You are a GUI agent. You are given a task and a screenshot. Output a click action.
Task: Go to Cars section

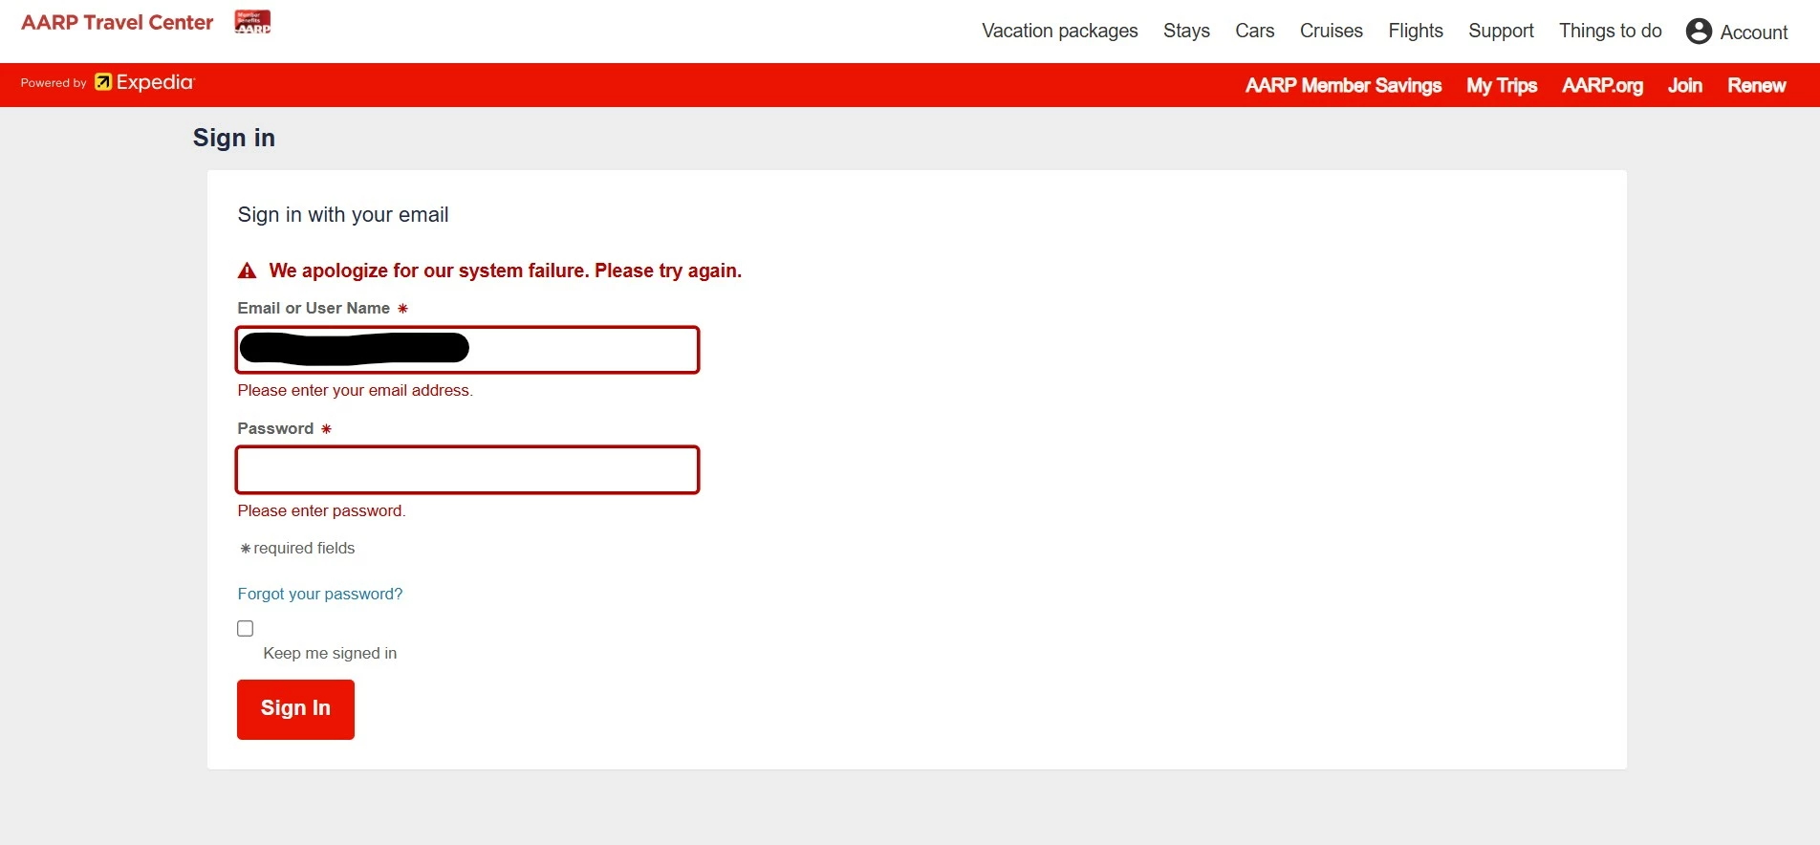pos(1254,31)
